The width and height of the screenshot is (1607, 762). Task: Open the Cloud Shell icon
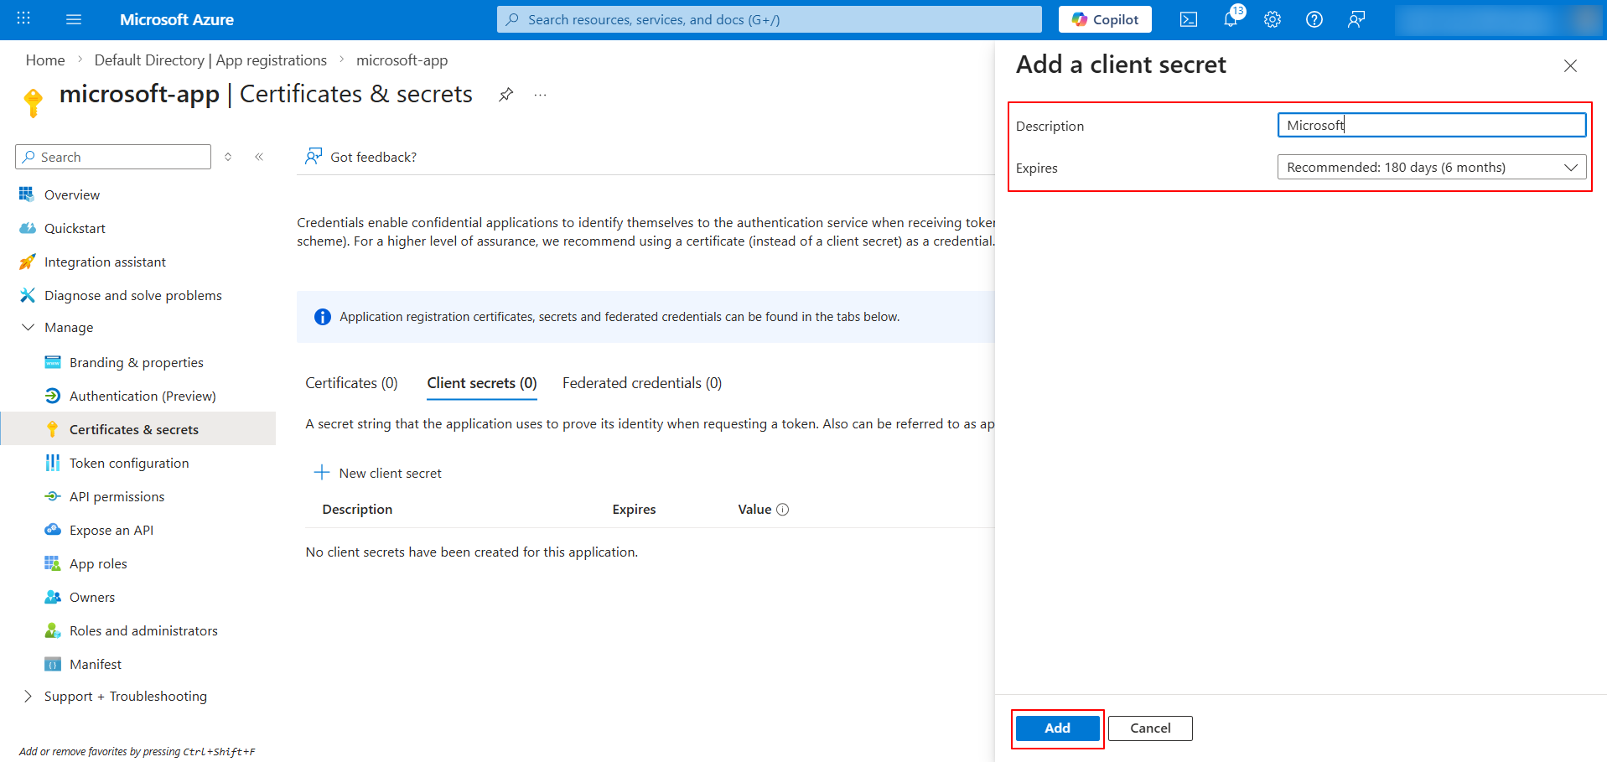tap(1188, 19)
